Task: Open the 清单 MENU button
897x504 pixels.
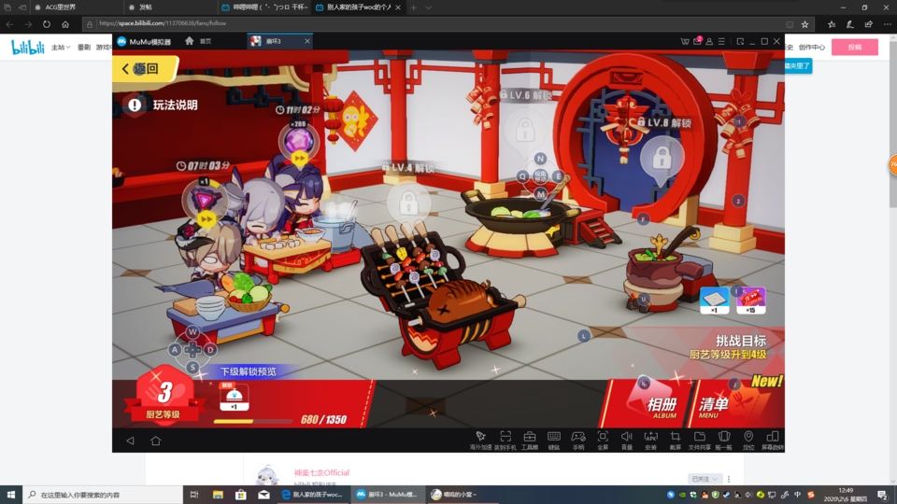Action: coord(735,403)
